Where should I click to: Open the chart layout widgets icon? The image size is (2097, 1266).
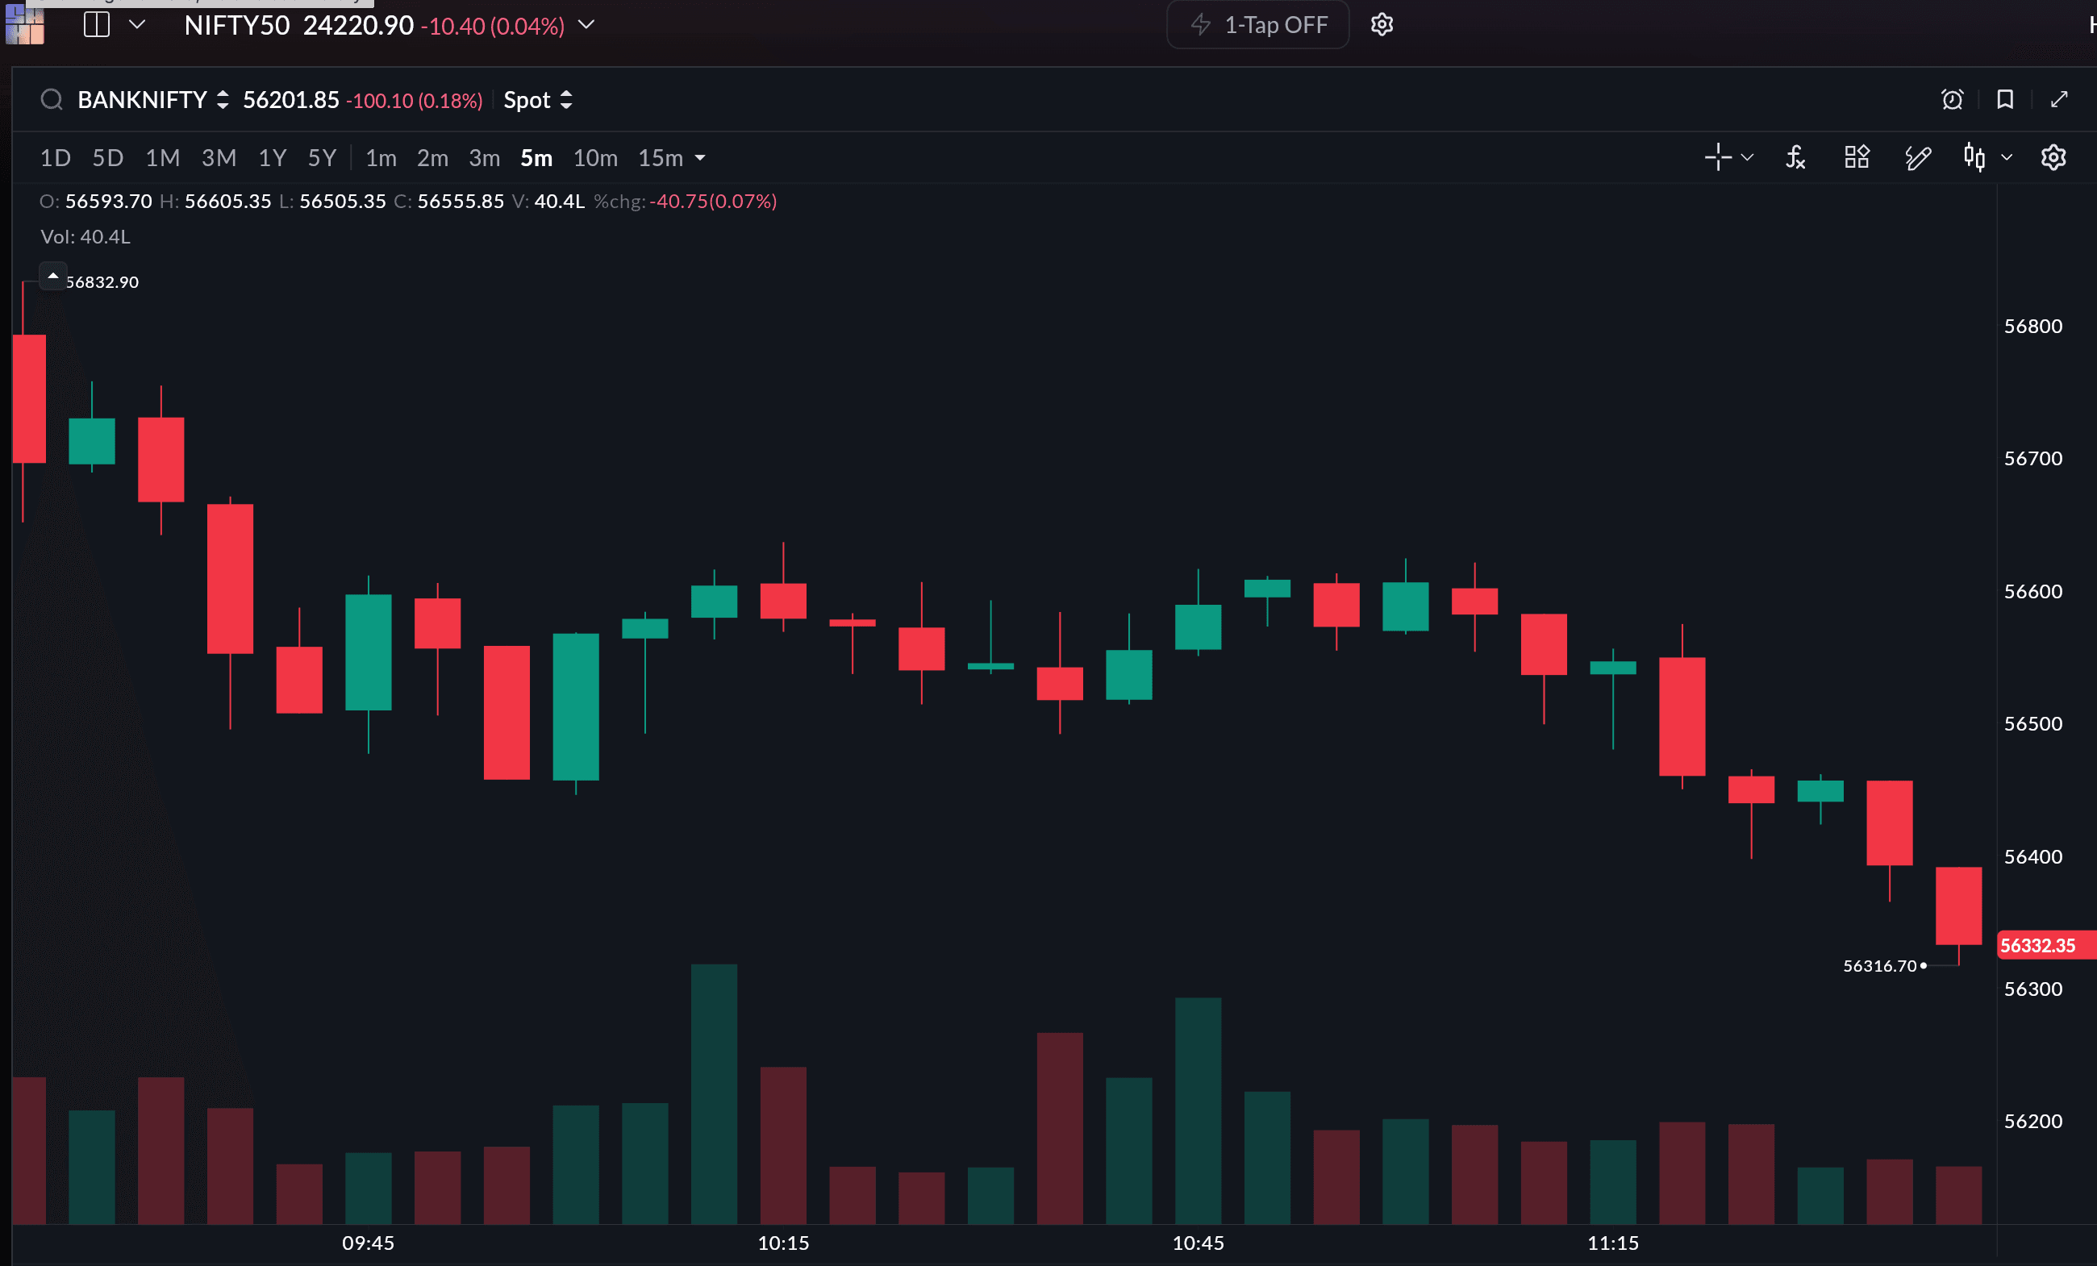1856,157
